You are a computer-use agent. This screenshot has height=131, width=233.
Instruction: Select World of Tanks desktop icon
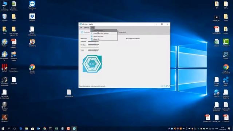coord(4,107)
